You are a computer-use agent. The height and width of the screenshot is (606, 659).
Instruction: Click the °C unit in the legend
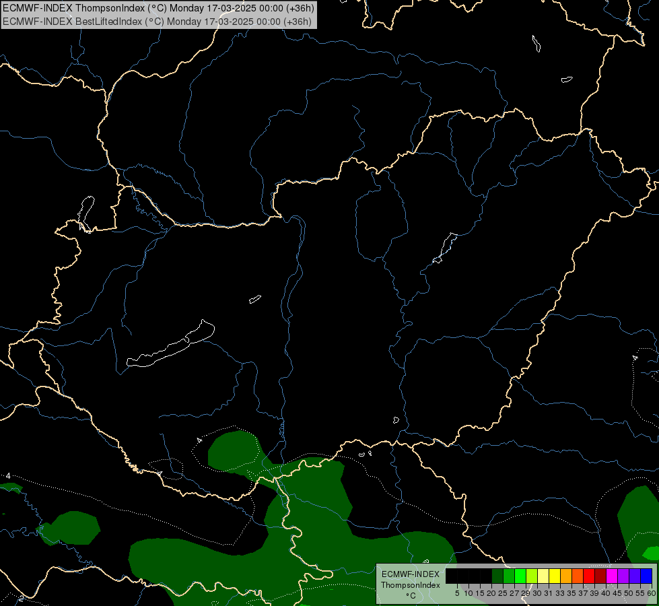coord(411,595)
